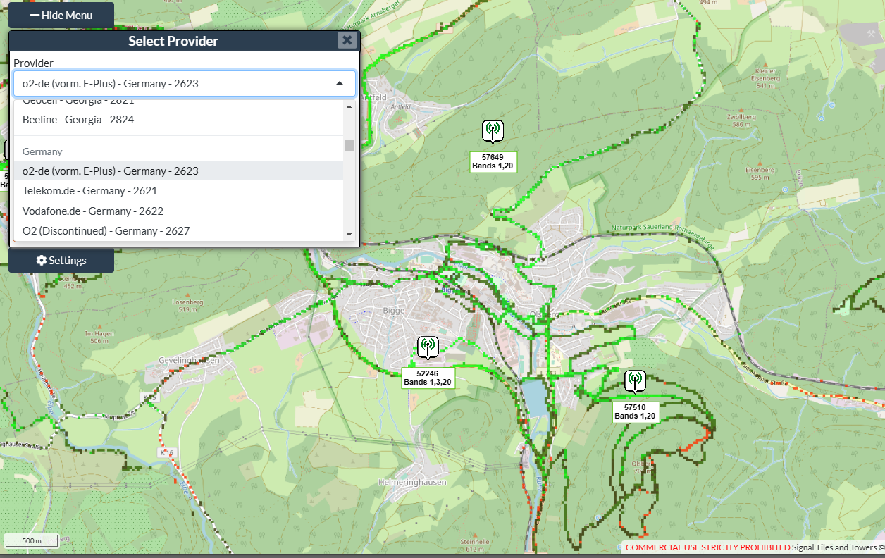Choose o2-de (vorm. E-Plus) option in list
Viewport: 885px width, 558px height.
pyautogui.click(x=178, y=170)
